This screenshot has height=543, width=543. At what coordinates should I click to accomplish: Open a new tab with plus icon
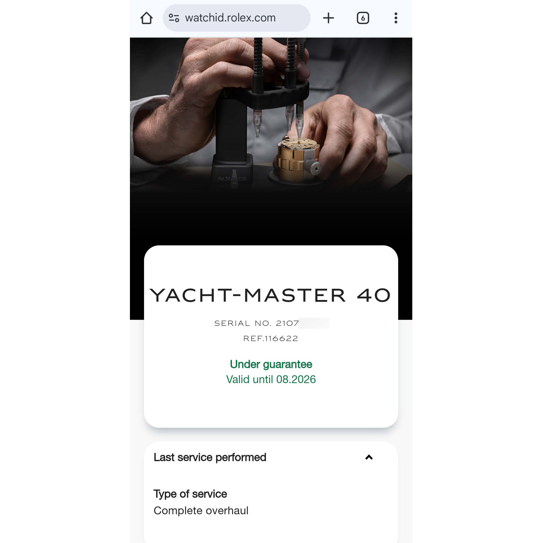pos(328,18)
